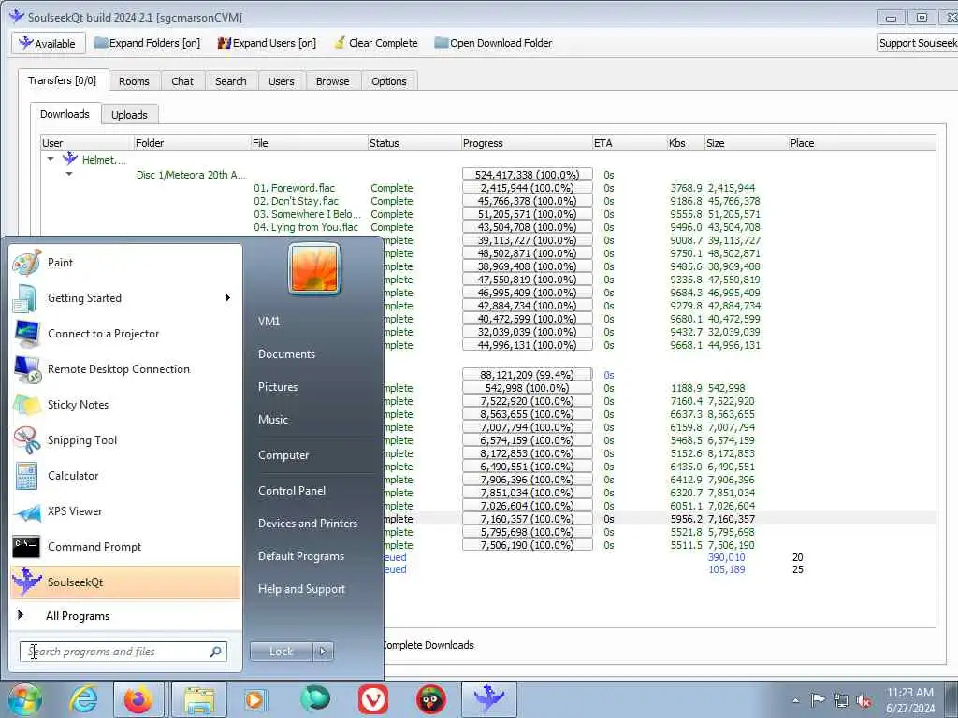Open the green orb app on taskbar
958x718 pixels.
tap(314, 699)
